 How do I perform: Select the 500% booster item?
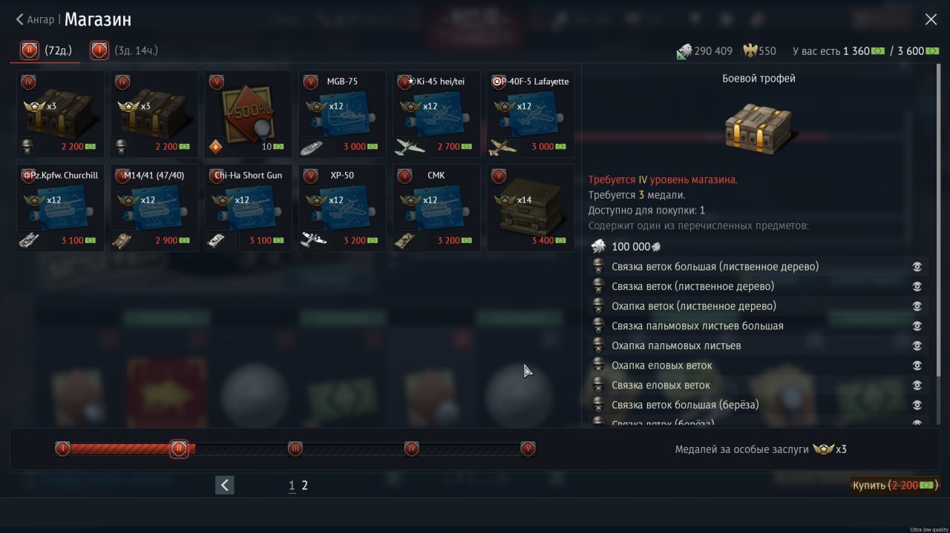pyautogui.click(x=248, y=114)
